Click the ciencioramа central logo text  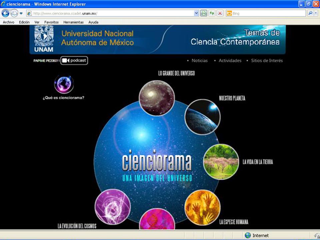pyautogui.click(x=157, y=161)
